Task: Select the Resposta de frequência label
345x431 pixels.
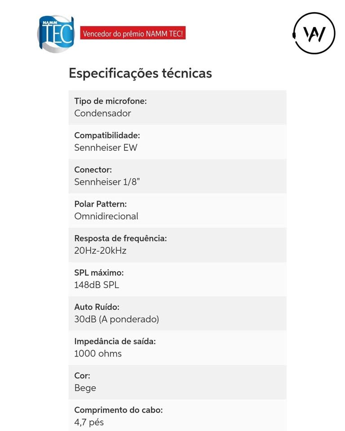Action: pos(120,238)
